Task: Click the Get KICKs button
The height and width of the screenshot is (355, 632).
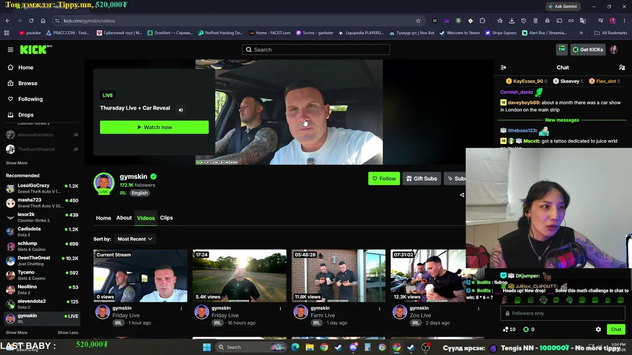Action: click(x=588, y=50)
